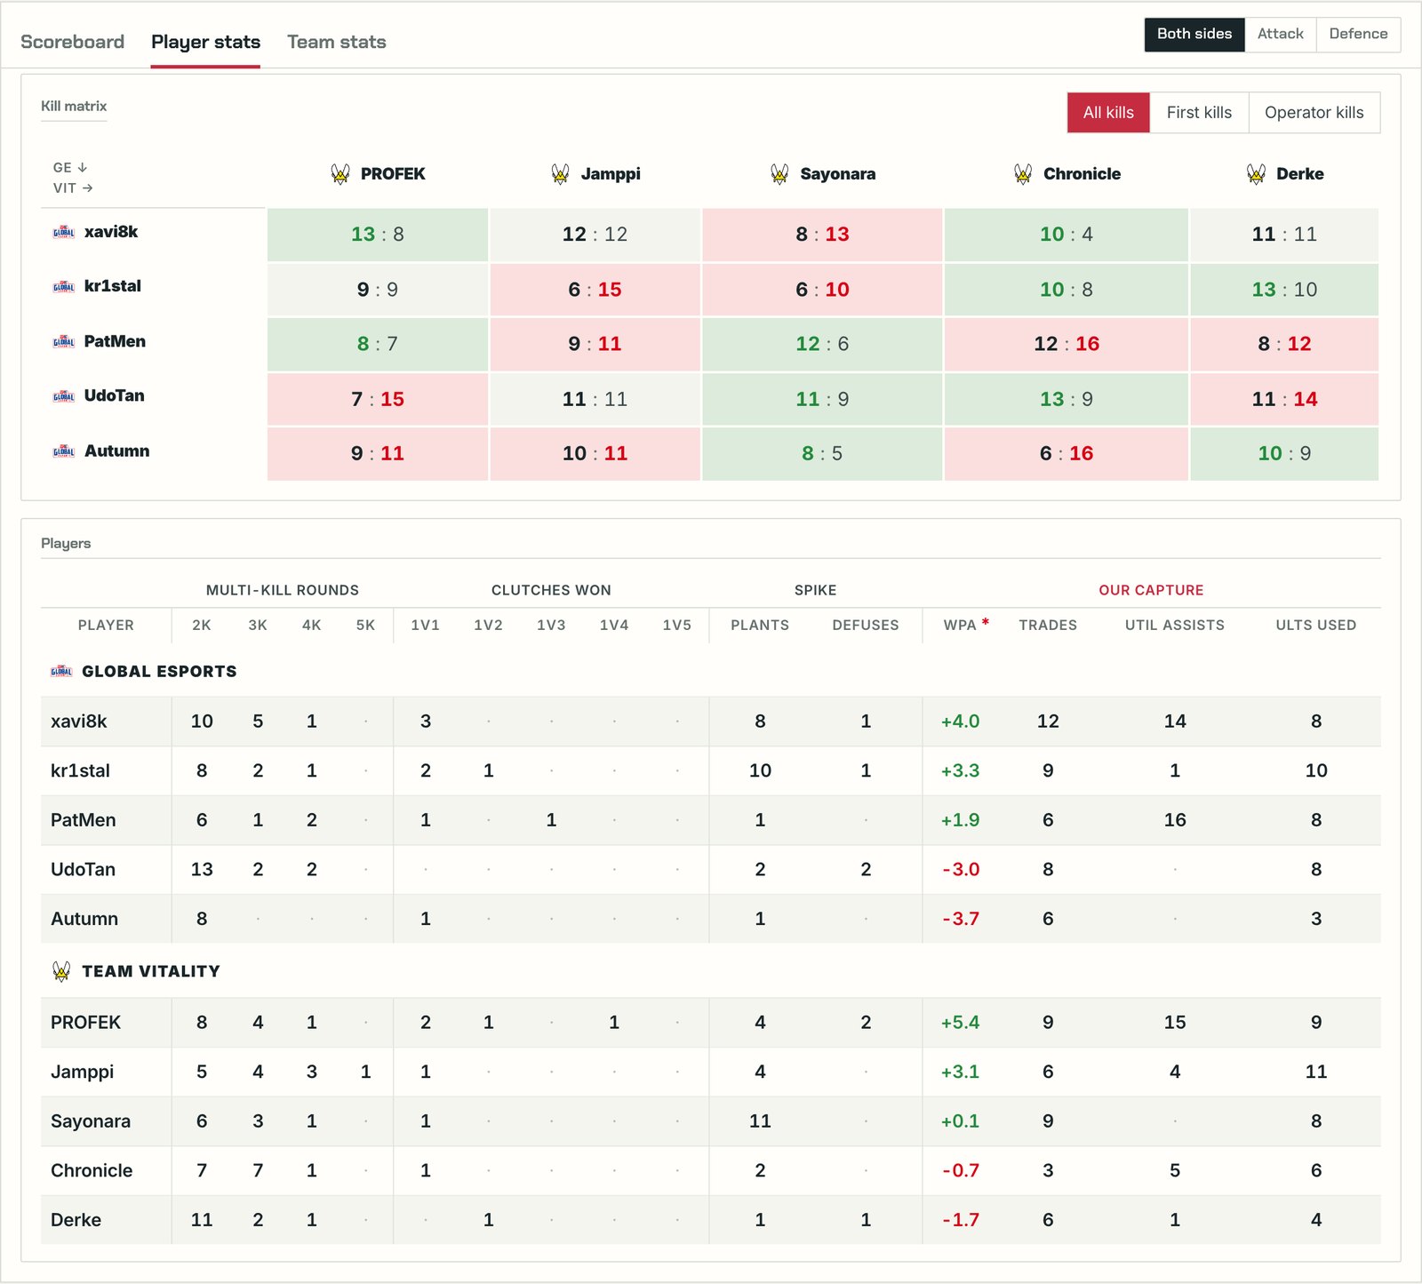Click PROFEK's +5.4 WPA value
This screenshot has width=1422, height=1284.
pyautogui.click(x=960, y=1023)
